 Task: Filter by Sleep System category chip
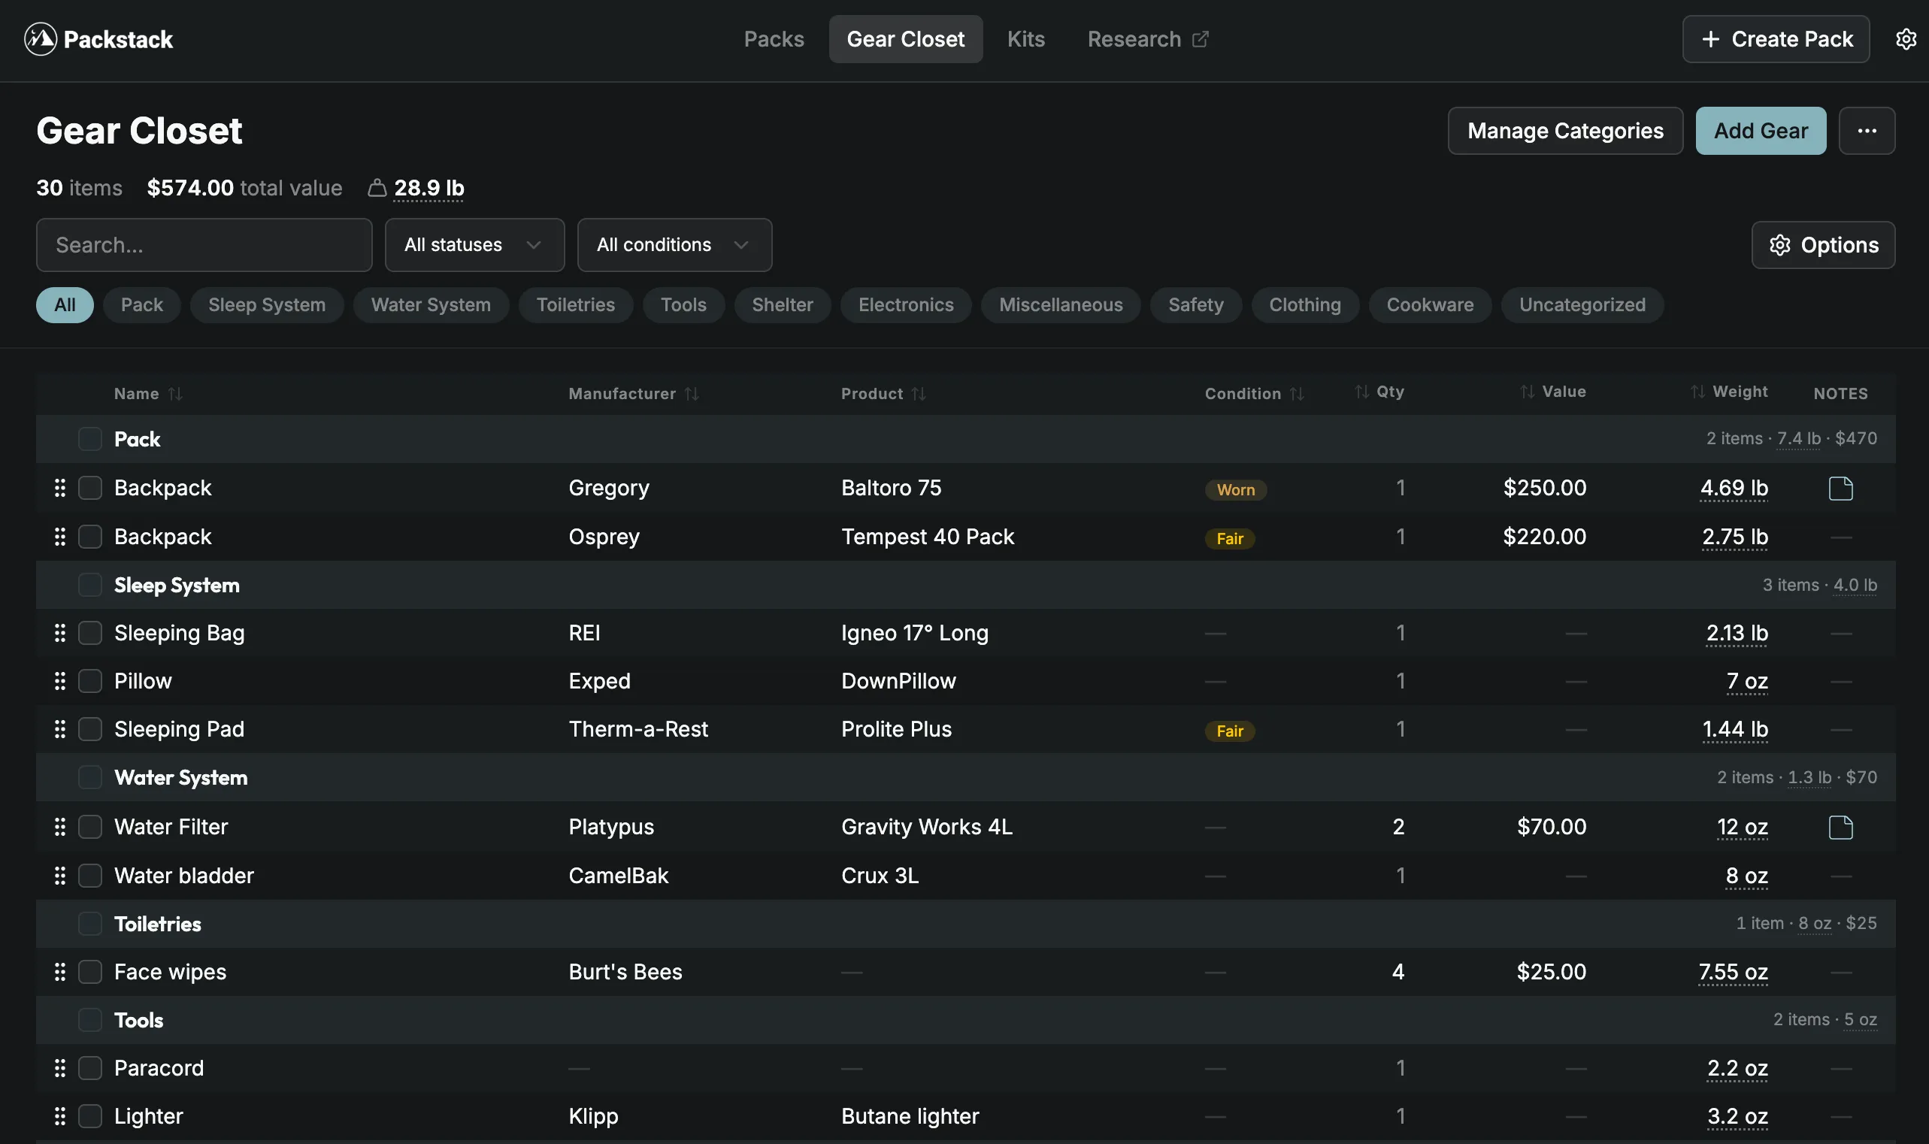[267, 304]
